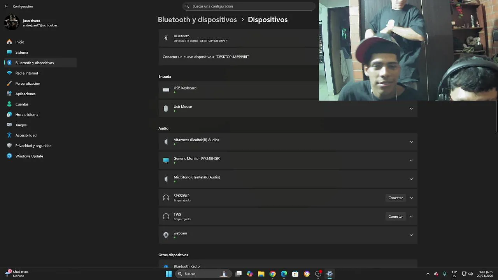The image size is (498, 280).
Task: Click the Personalización brush icon
Action: pyautogui.click(x=9, y=83)
